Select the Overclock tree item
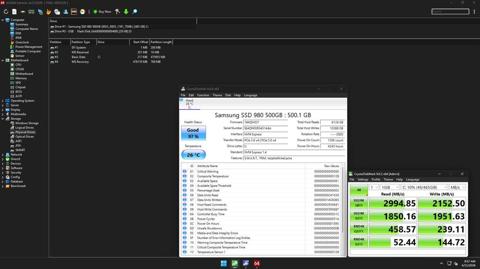Viewport: 480px width, 269px height. click(22, 43)
